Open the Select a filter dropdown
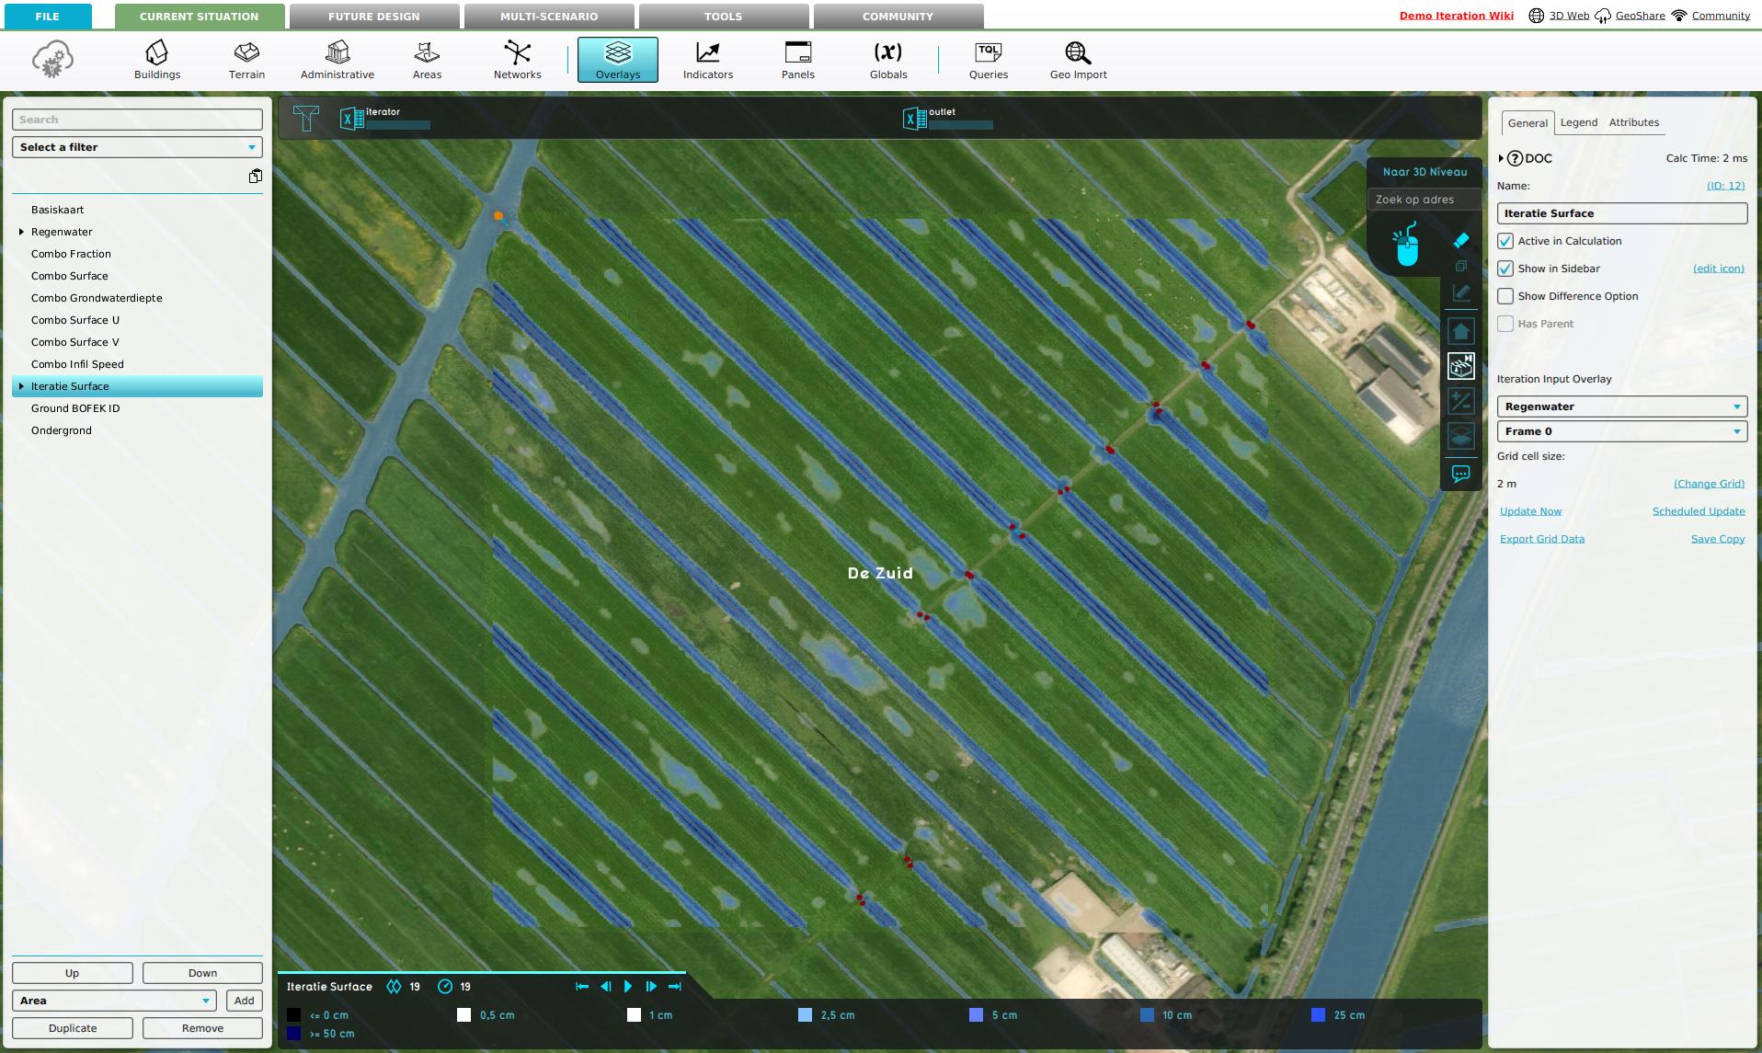 point(137,147)
